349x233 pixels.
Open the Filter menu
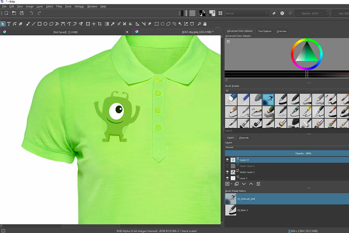tap(59, 7)
